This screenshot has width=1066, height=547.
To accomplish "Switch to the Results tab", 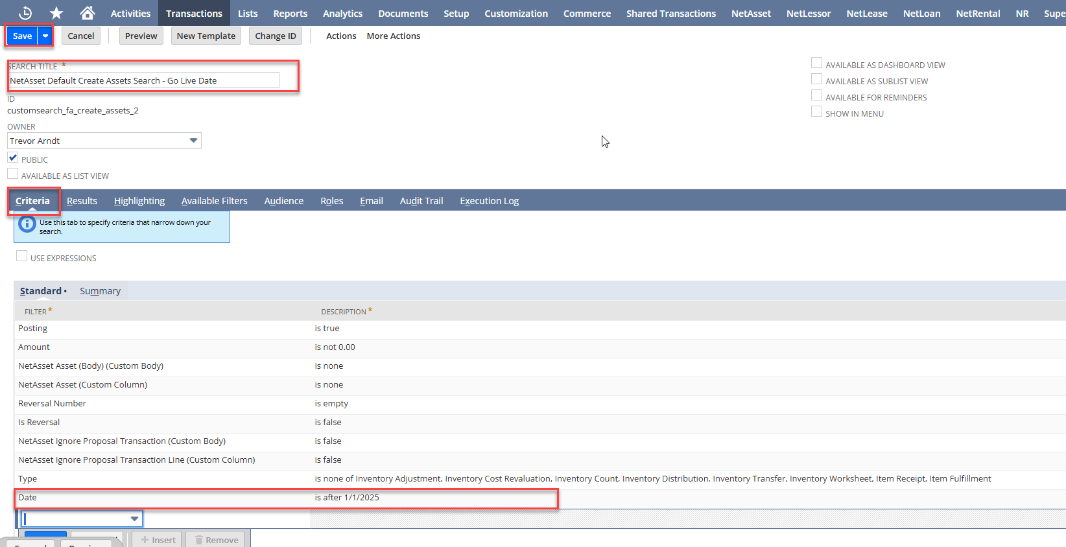I will [82, 201].
